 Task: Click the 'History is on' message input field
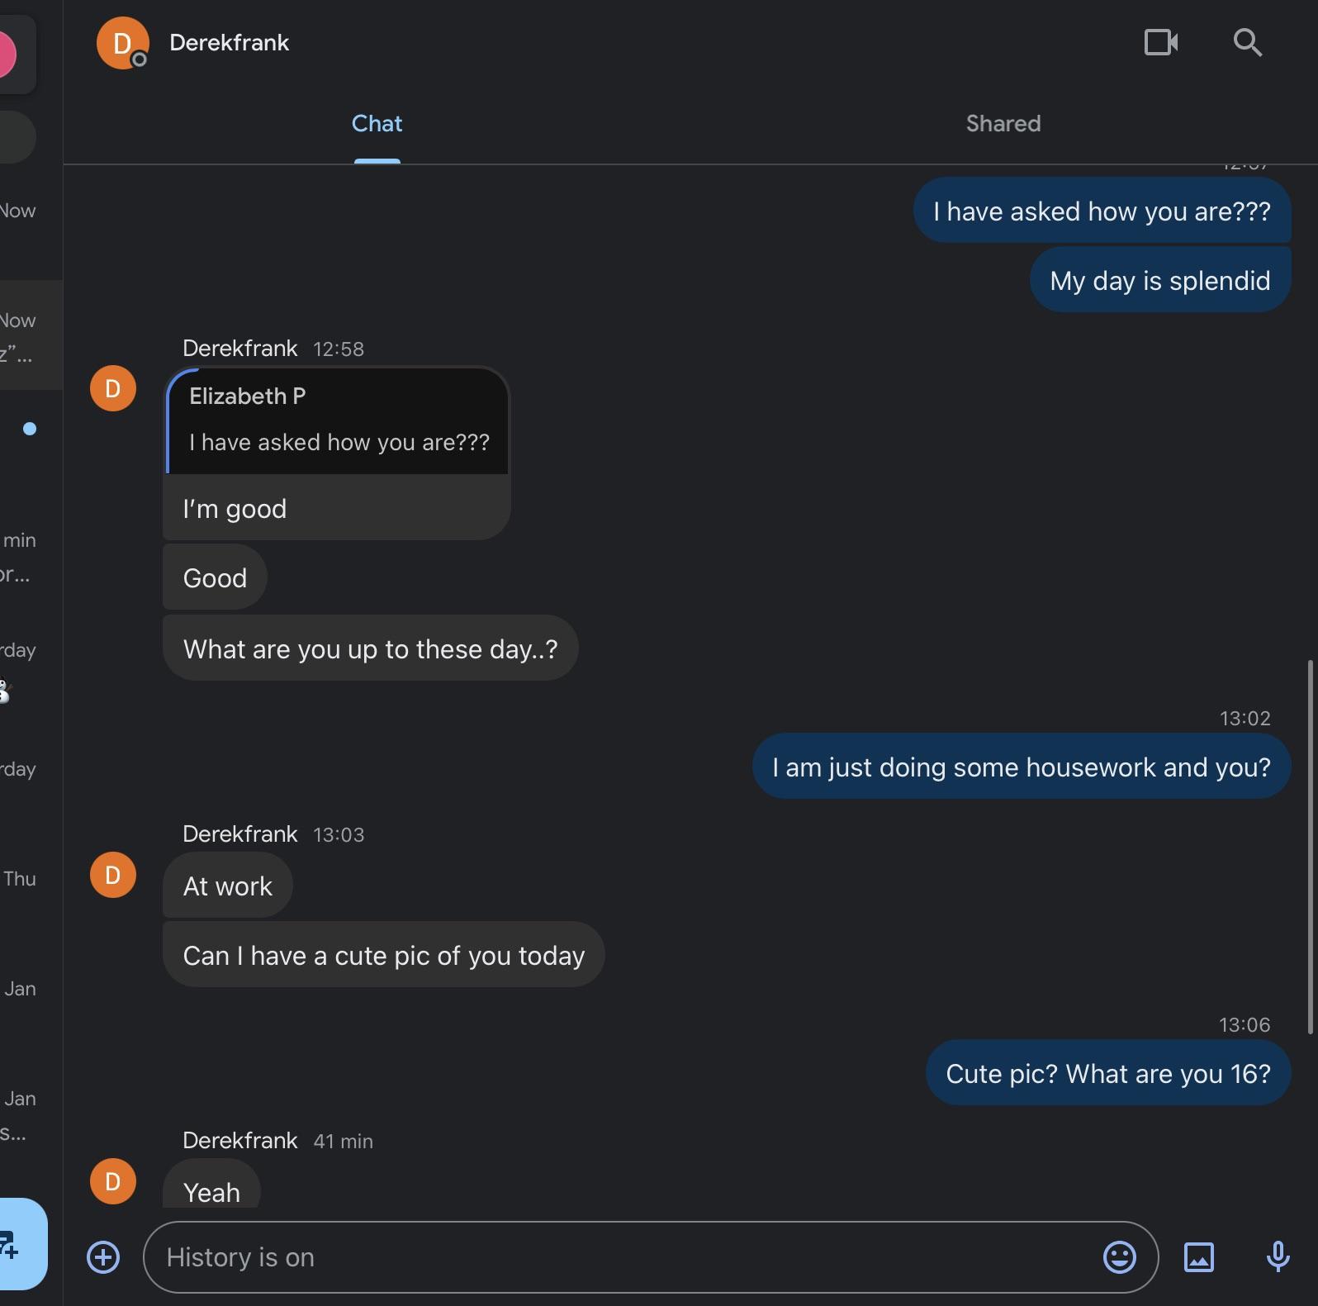[578, 1257]
